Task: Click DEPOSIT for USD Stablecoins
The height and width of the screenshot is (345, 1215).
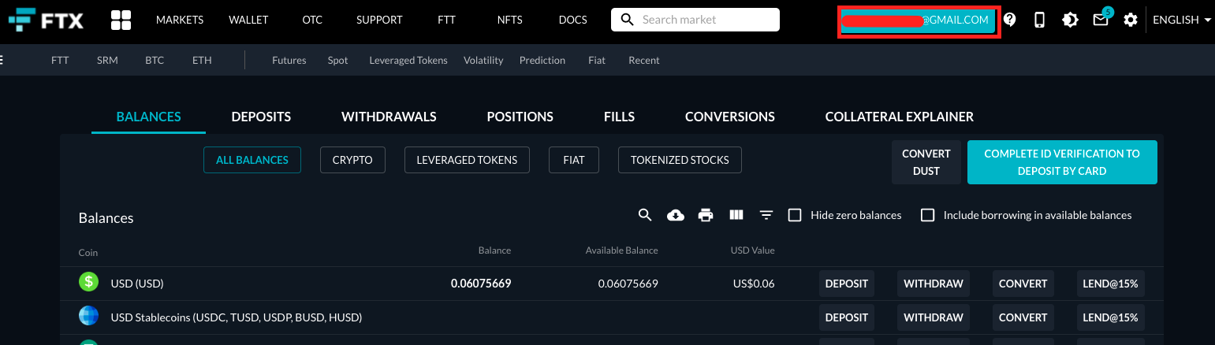Action: pos(847,317)
